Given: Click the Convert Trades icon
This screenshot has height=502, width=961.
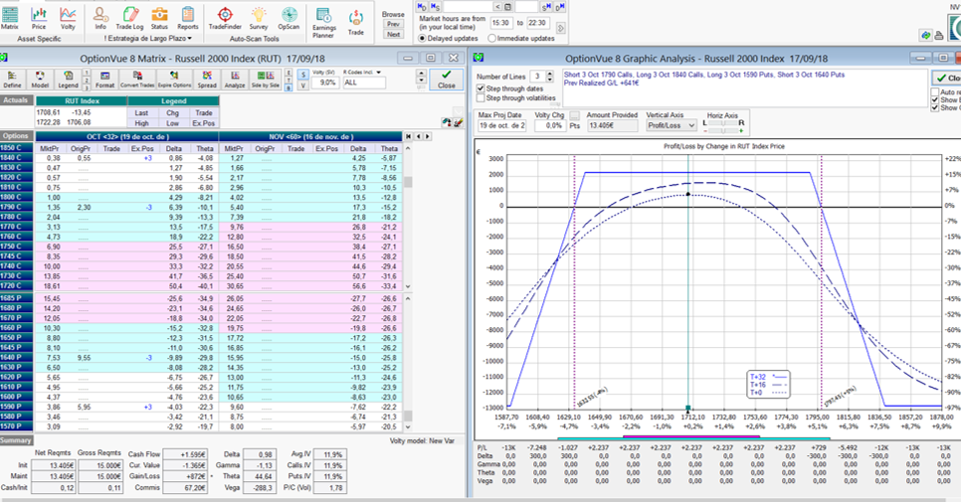Looking at the screenshot, I should pyautogui.click(x=137, y=79).
